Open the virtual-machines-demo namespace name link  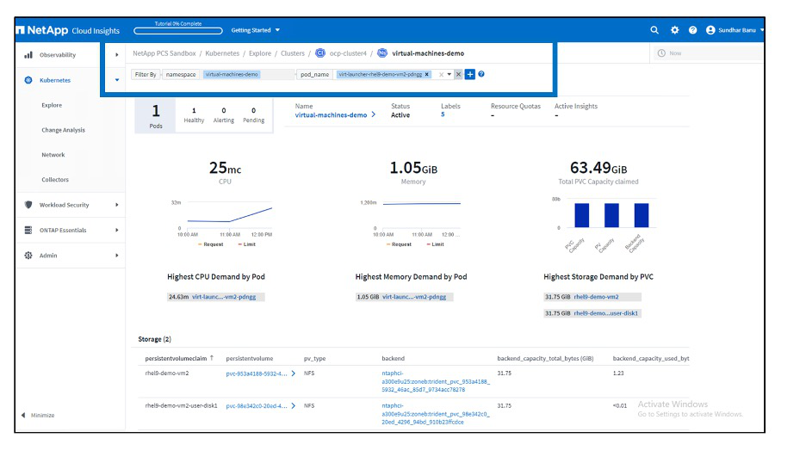331,114
